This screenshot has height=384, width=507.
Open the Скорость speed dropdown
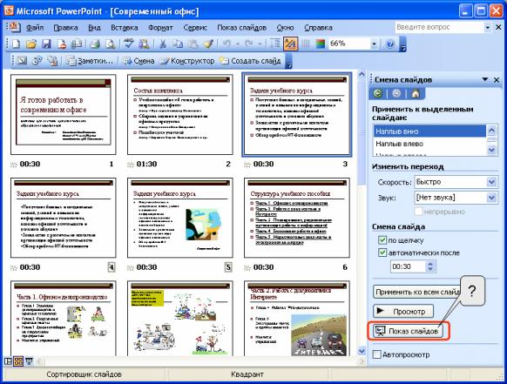(492, 182)
